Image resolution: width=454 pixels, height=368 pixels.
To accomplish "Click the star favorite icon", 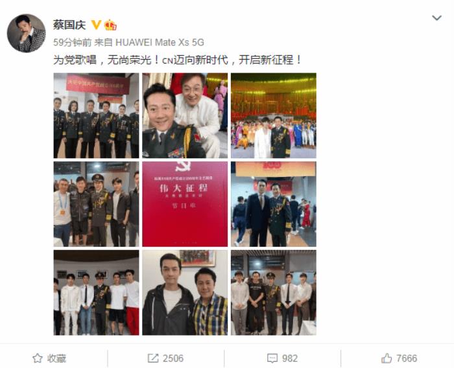I will click(x=38, y=358).
